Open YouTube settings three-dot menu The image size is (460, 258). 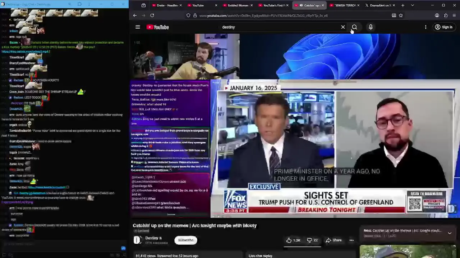pyautogui.click(x=425, y=27)
